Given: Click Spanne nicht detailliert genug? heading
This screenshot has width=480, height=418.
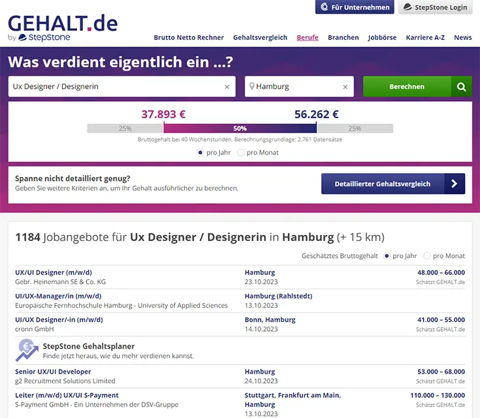Looking at the screenshot, I should 73,178.
